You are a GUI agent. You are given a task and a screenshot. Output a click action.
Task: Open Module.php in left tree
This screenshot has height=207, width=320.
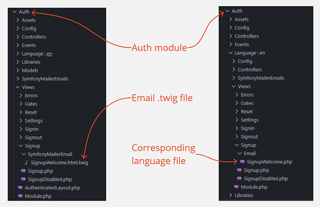(38, 196)
